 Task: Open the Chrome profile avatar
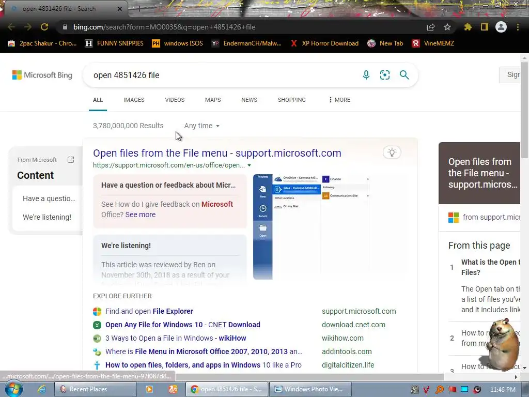coord(501,27)
